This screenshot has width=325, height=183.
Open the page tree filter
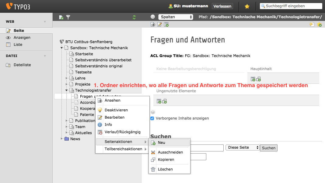(x=68, y=17)
